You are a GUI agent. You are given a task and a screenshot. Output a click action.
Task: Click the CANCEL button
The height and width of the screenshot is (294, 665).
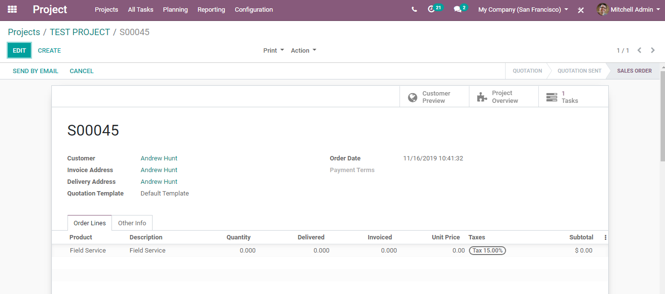coord(82,71)
